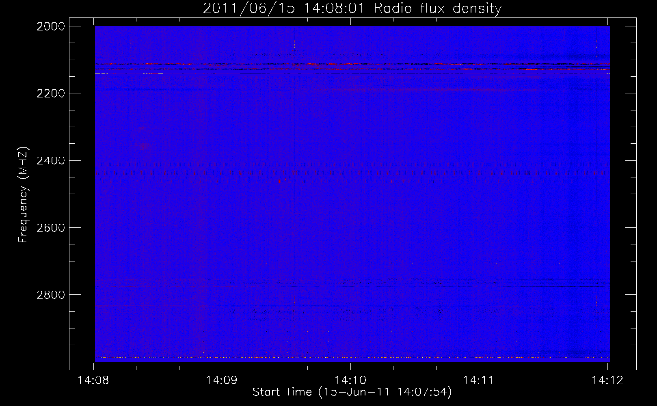Image resolution: width=657 pixels, height=406 pixels.
Task: Click the 14:10 time tick label
Action: coord(350,380)
